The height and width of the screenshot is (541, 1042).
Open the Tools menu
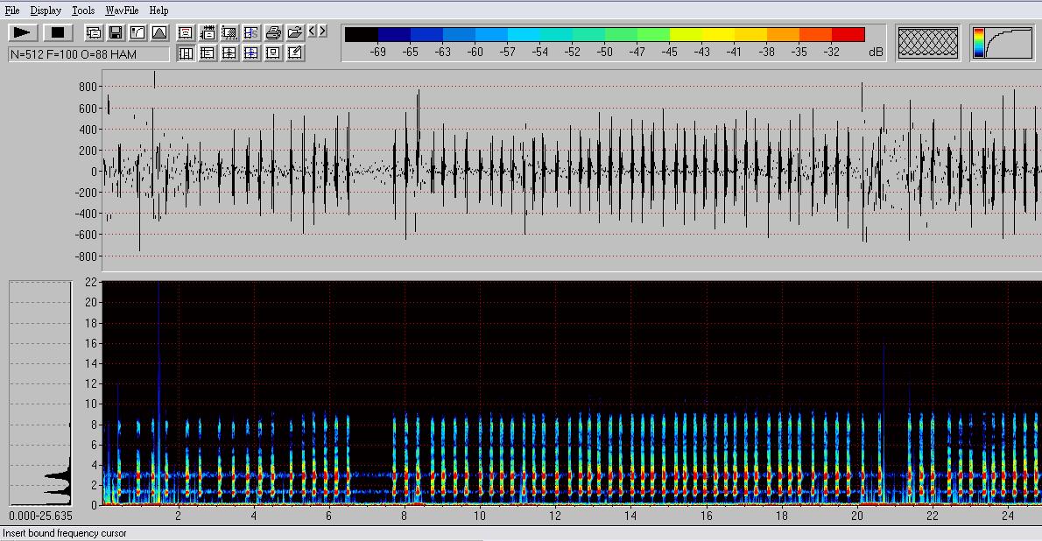click(x=83, y=11)
